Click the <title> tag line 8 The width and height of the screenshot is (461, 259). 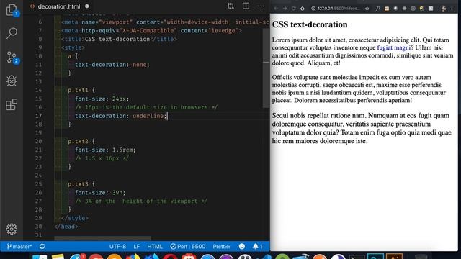click(119, 39)
